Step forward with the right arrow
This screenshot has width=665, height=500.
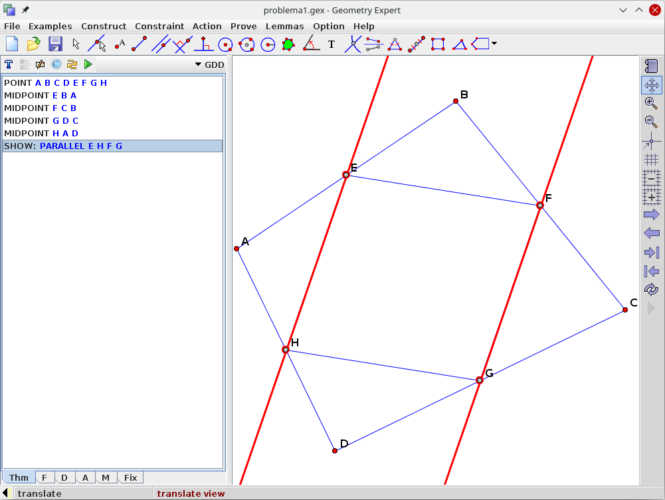click(652, 215)
